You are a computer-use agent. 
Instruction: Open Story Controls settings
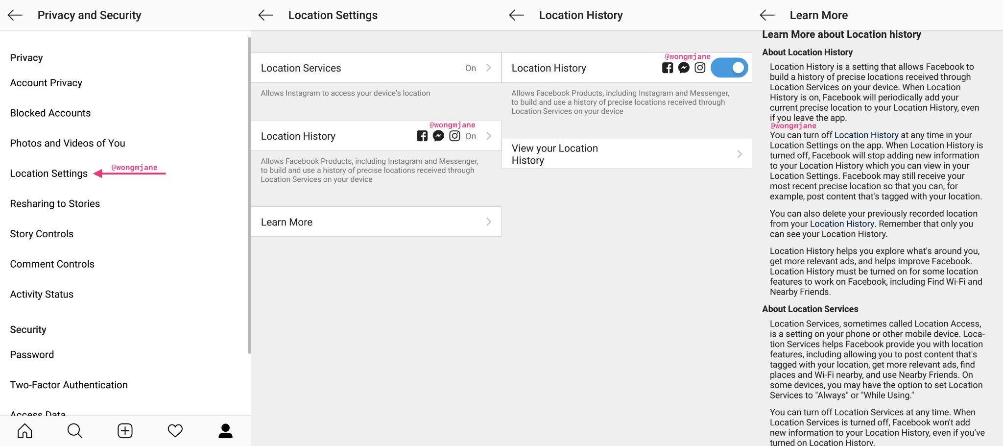tap(42, 234)
